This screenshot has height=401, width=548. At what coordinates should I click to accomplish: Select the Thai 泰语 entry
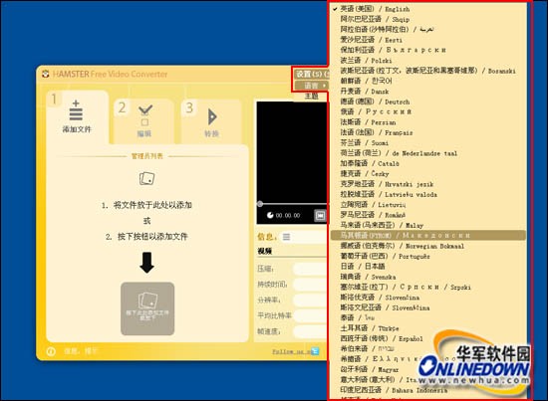click(428, 317)
